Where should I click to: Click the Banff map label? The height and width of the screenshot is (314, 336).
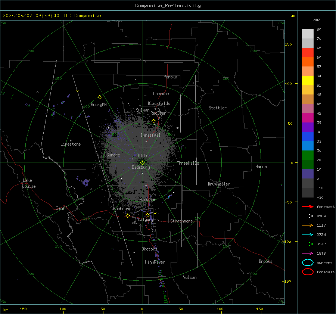[x=62, y=208]
